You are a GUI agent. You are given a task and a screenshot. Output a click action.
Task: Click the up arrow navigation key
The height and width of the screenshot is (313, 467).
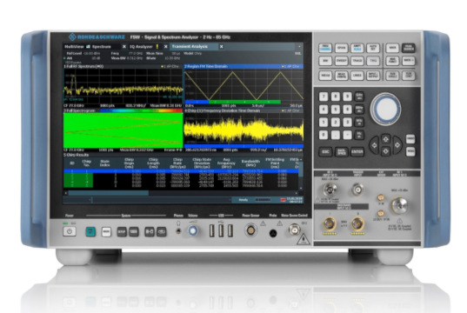386,139
